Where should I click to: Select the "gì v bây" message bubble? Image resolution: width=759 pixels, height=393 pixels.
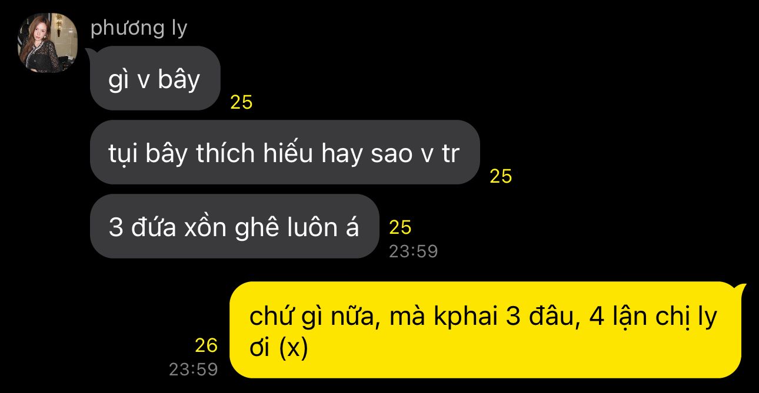tap(155, 78)
